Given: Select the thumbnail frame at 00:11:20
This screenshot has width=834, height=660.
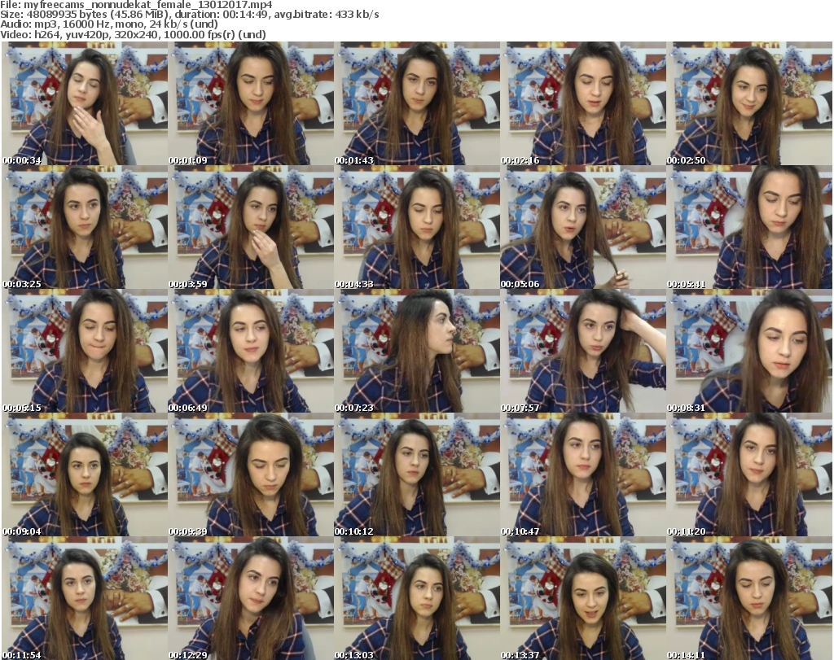Looking at the screenshot, I should (749, 475).
